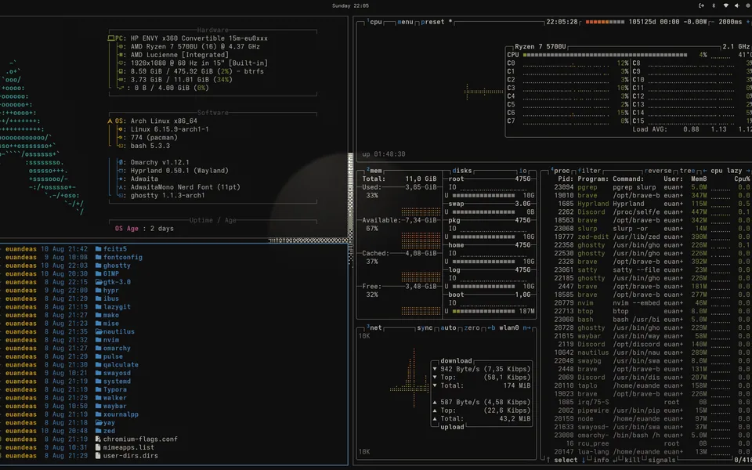Select the waybar process row in btop
The height and width of the screenshot is (470, 752).
pos(651,336)
